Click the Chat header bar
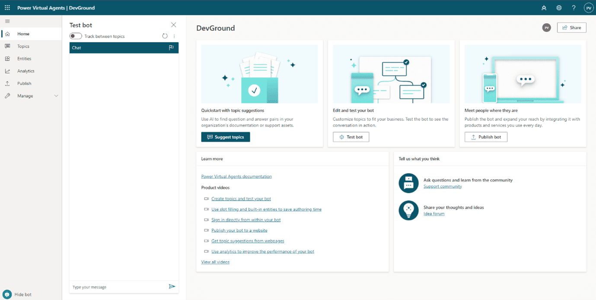The width and height of the screenshot is (596, 300). (x=124, y=47)
